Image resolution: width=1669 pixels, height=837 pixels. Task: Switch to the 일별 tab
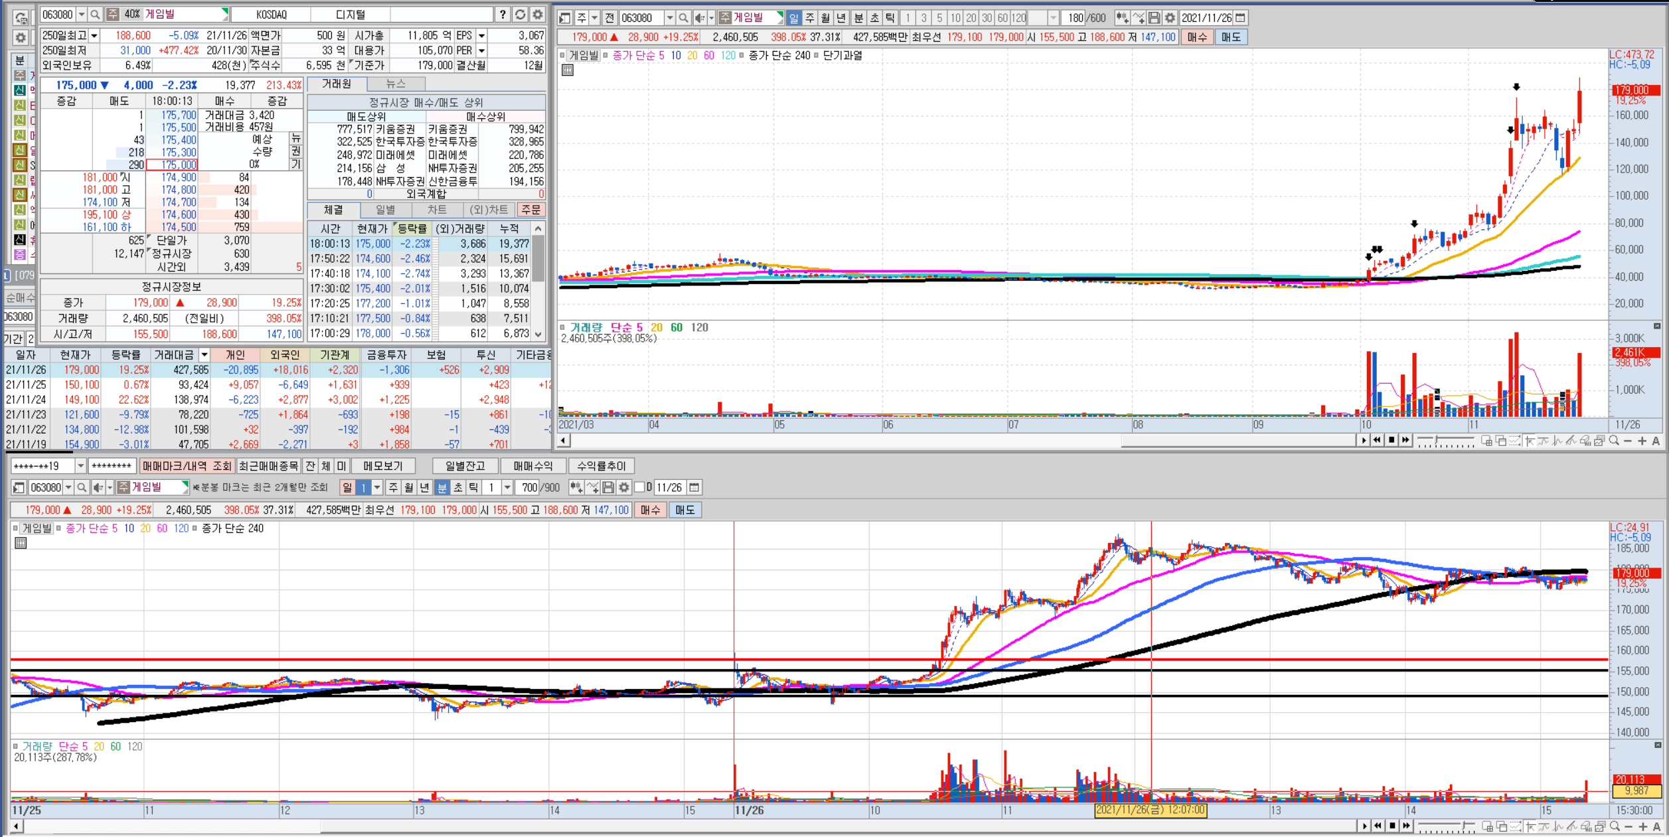tap(386, 210)
